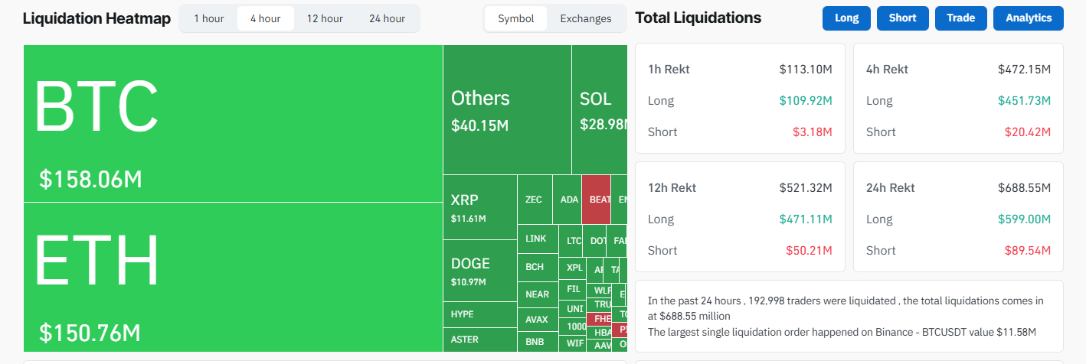The width and height of the screenshot is (1086, 364).
Task: Select the Others $40.15M tile
Action: tap(507, 109)
